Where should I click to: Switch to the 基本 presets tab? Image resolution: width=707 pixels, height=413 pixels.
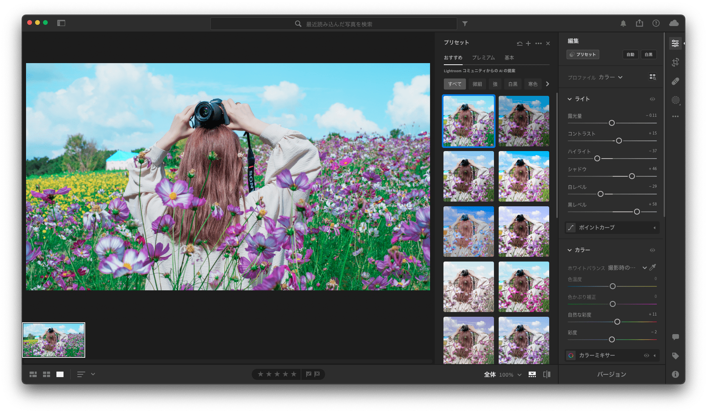click(509, 58)
